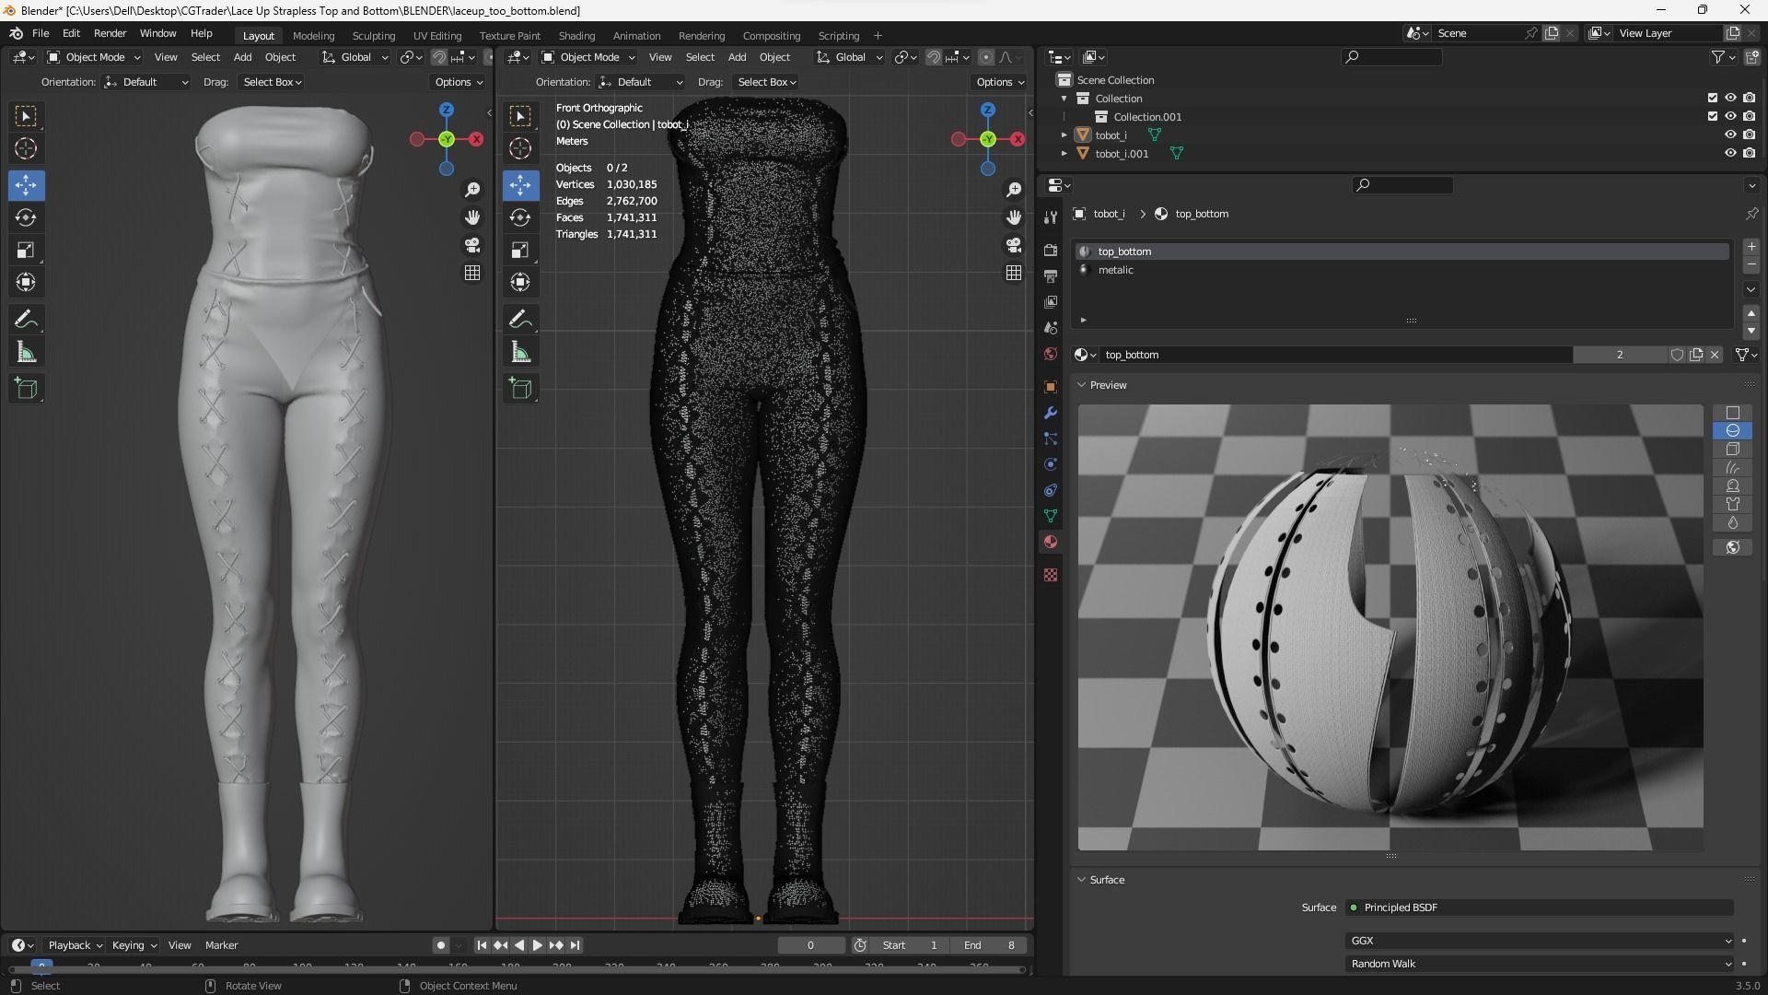Toggle camera view in left viewport

(x=472, y=245)
